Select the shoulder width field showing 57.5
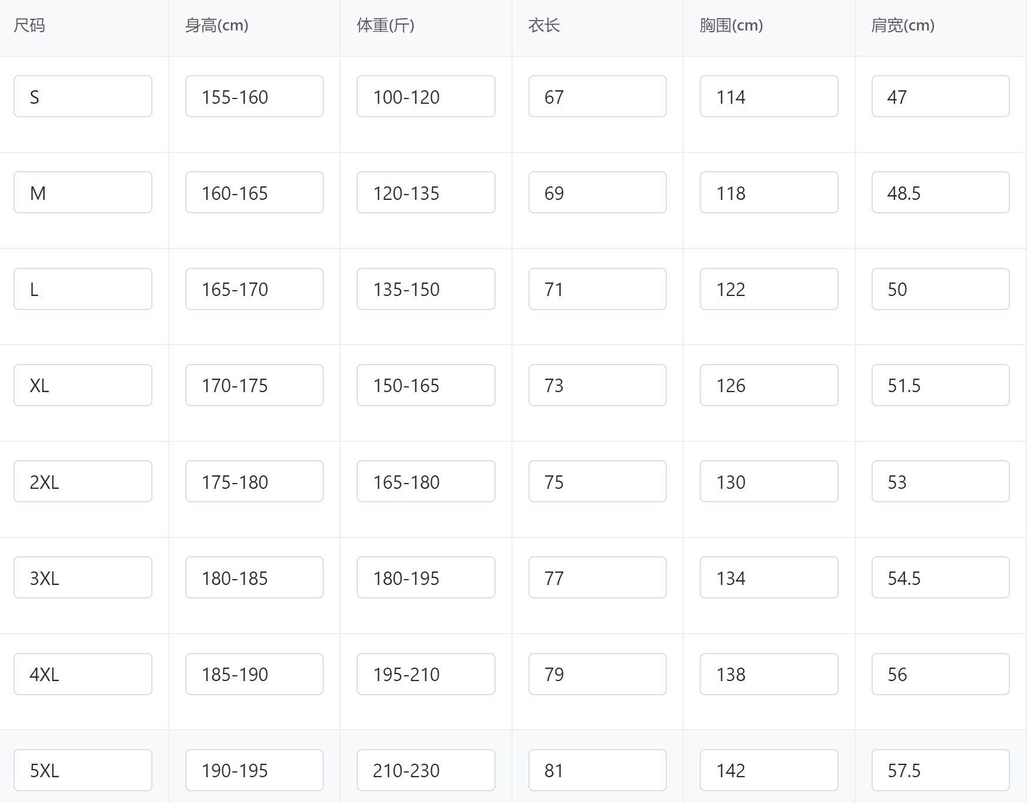This screenshot has height=803, width=1027. [940, 770]
